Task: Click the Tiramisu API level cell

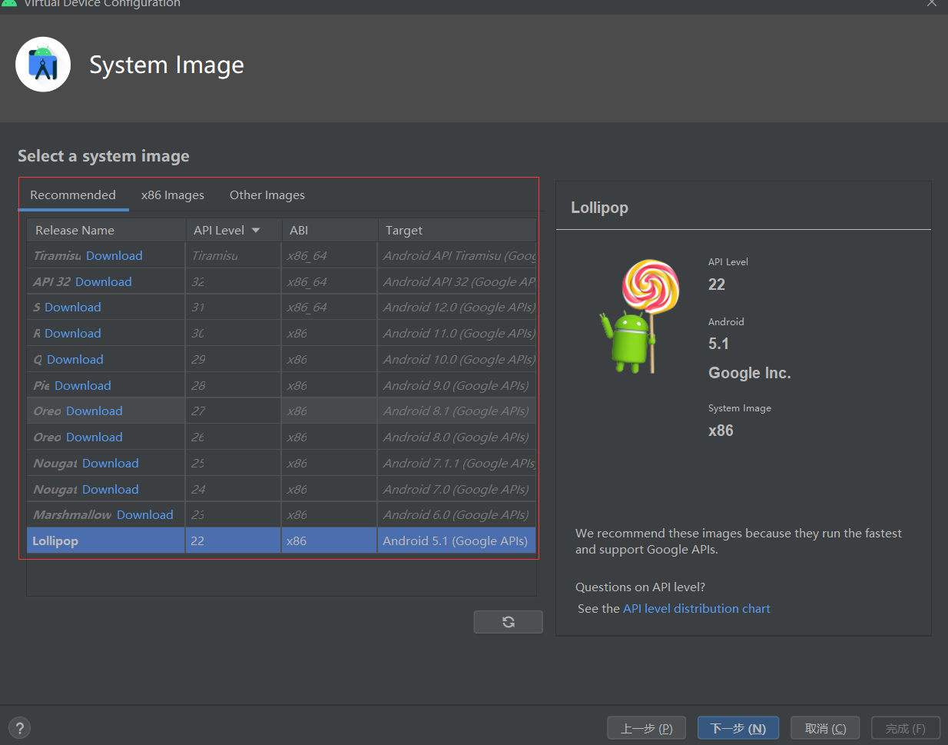Action: coord(234,255)
